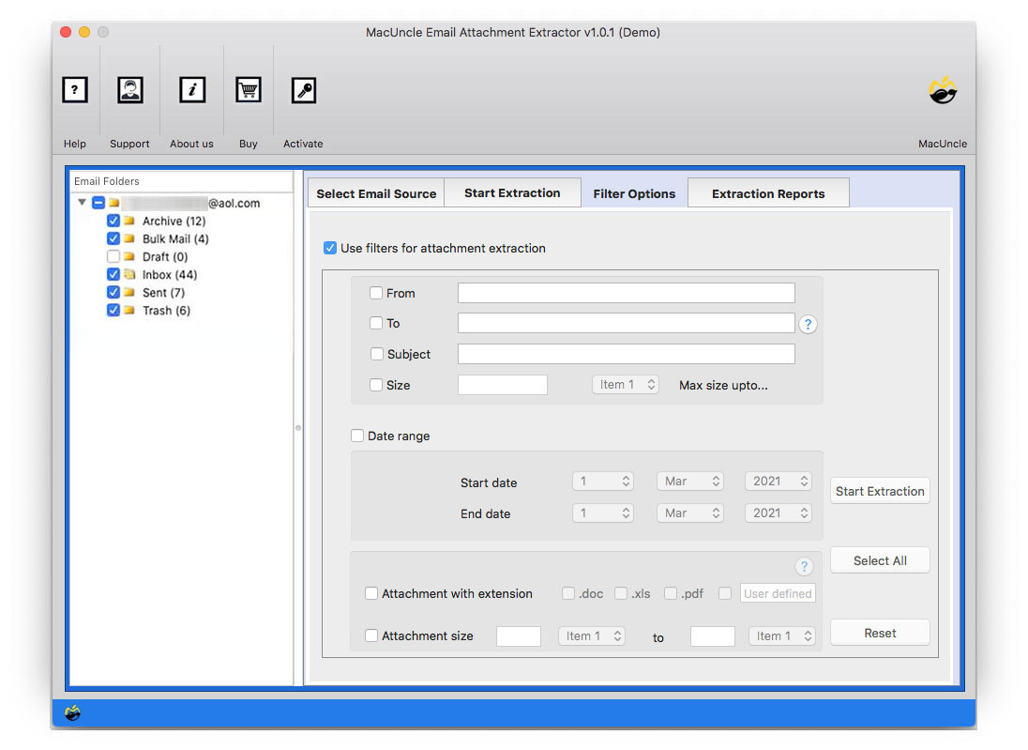Click the MacUncle logo in toolbar
This screenshot has height=750, width=1028.
[943, 90]
